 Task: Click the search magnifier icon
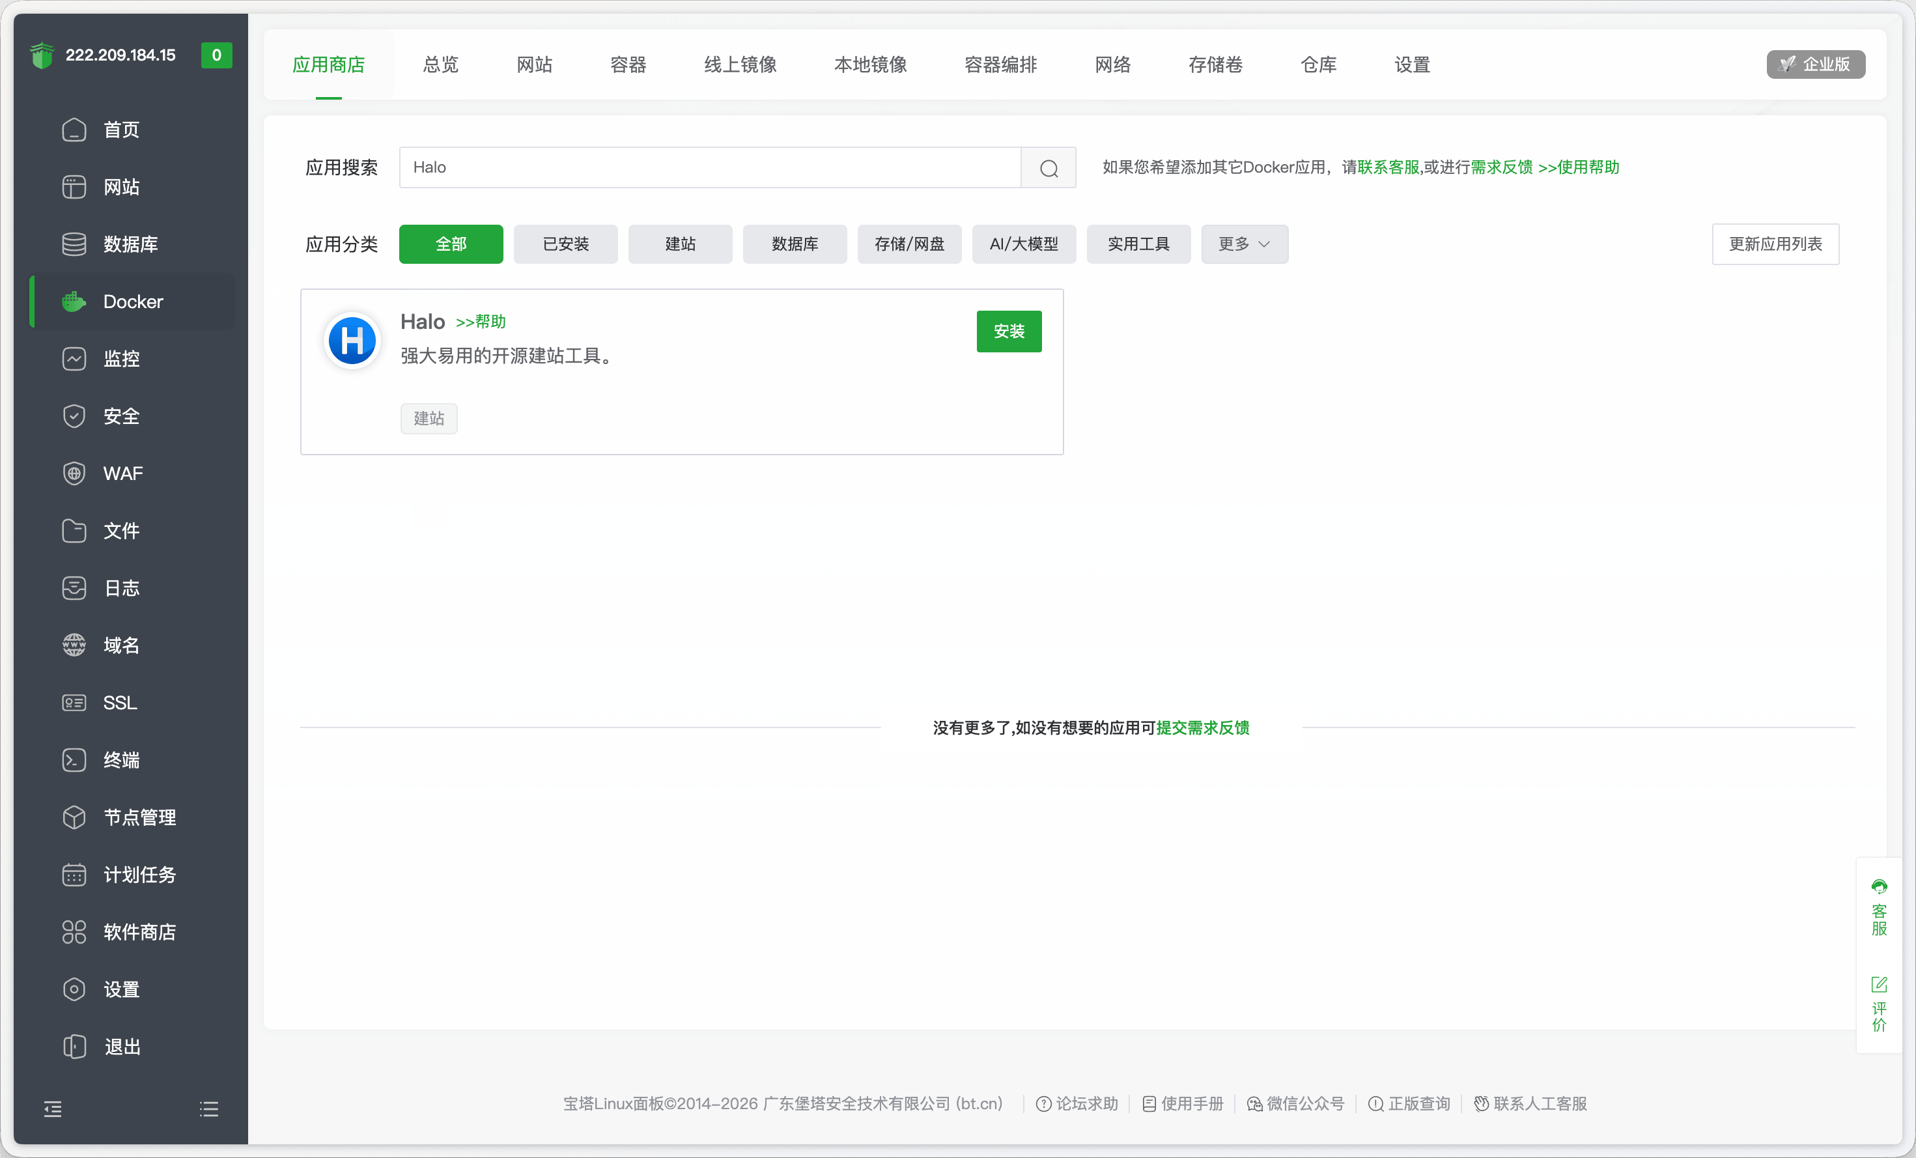tap(1049, 167)
